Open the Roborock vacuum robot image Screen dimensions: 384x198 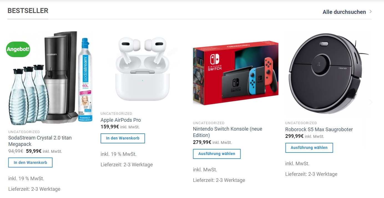(x=328, y=73)
